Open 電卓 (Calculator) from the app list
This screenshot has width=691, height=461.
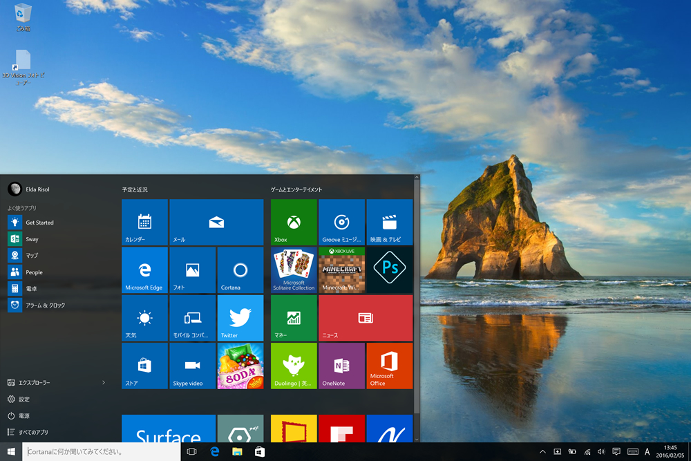pyautogui.click(x=57, y=289)
